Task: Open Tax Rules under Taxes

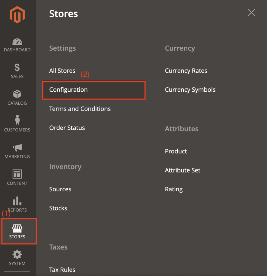Action: pyautogui.click(x=62, y=270)
